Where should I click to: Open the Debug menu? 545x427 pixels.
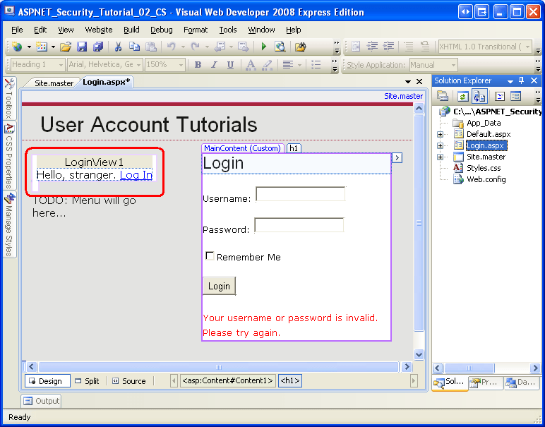(x=161, y=30)
